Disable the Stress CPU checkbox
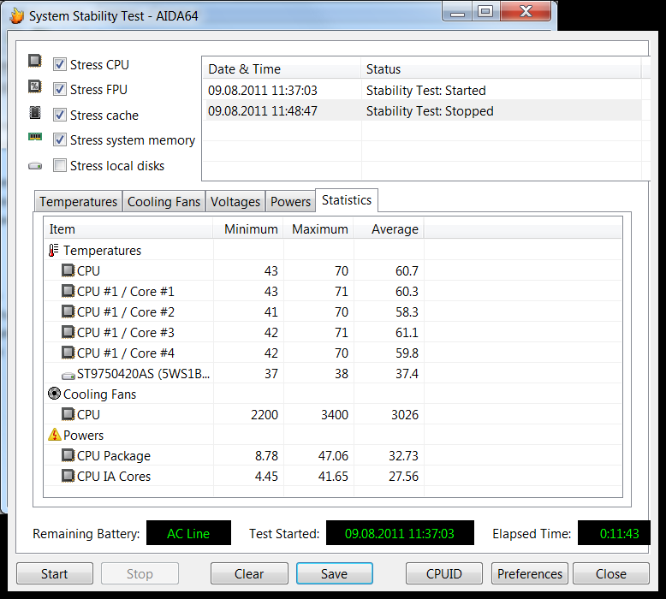This screenshot has height=599, width=666. pyautogui.click(x=60, y=64)
